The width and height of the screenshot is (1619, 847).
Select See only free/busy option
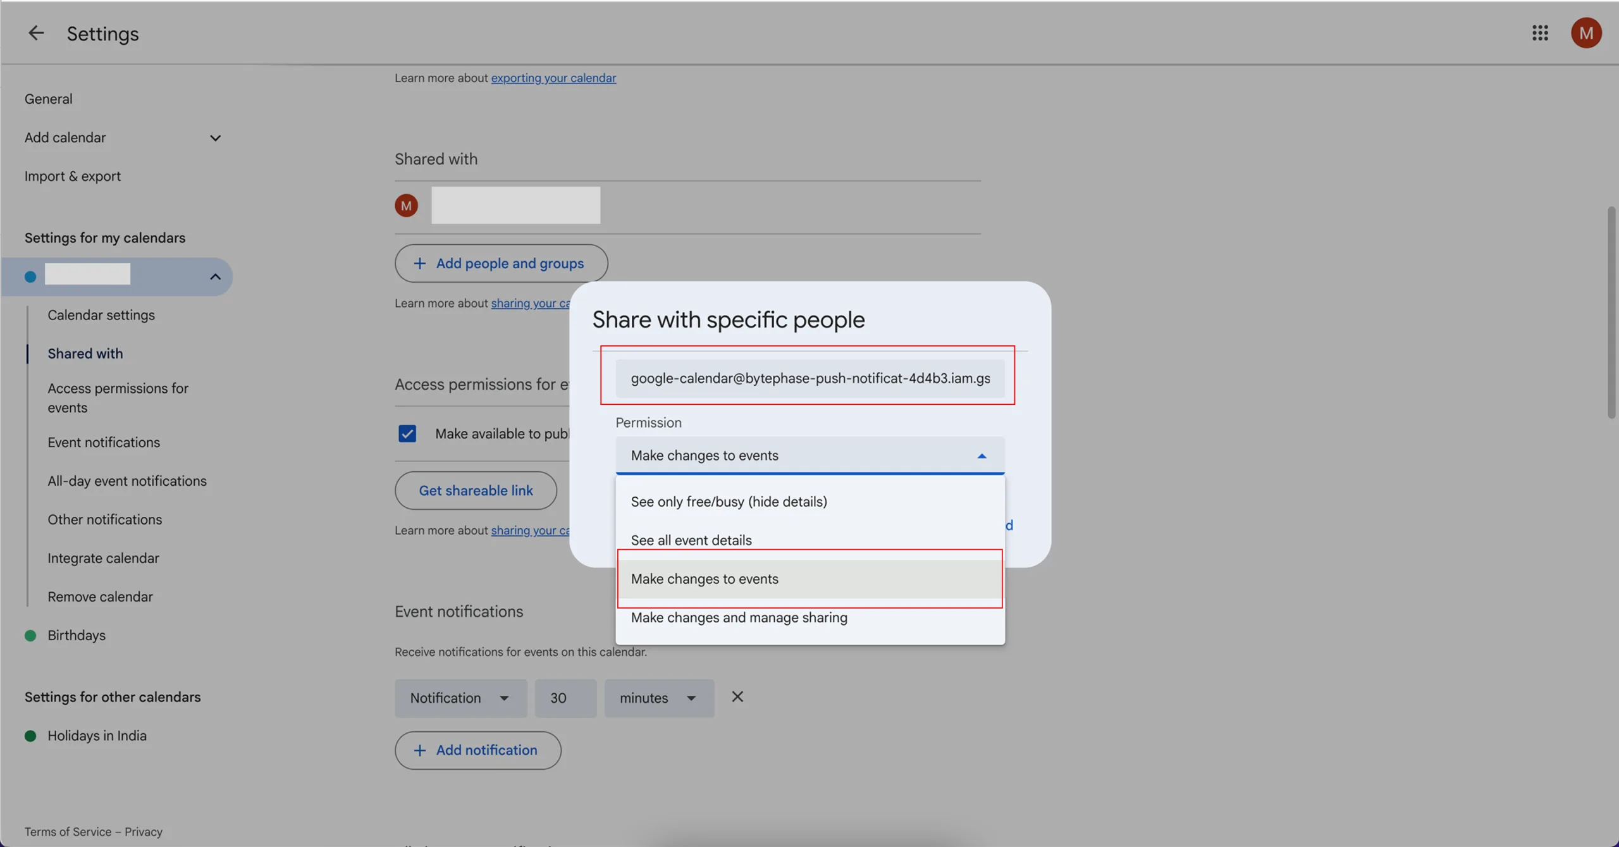[729, 502]
